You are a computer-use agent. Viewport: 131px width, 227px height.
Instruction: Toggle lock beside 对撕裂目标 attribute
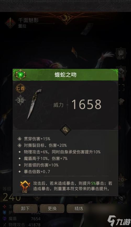[x=20, y=145]
